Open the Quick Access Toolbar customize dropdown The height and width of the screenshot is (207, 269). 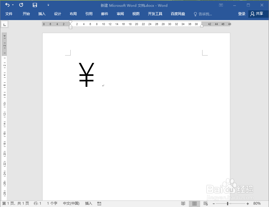tap(48, 5)
